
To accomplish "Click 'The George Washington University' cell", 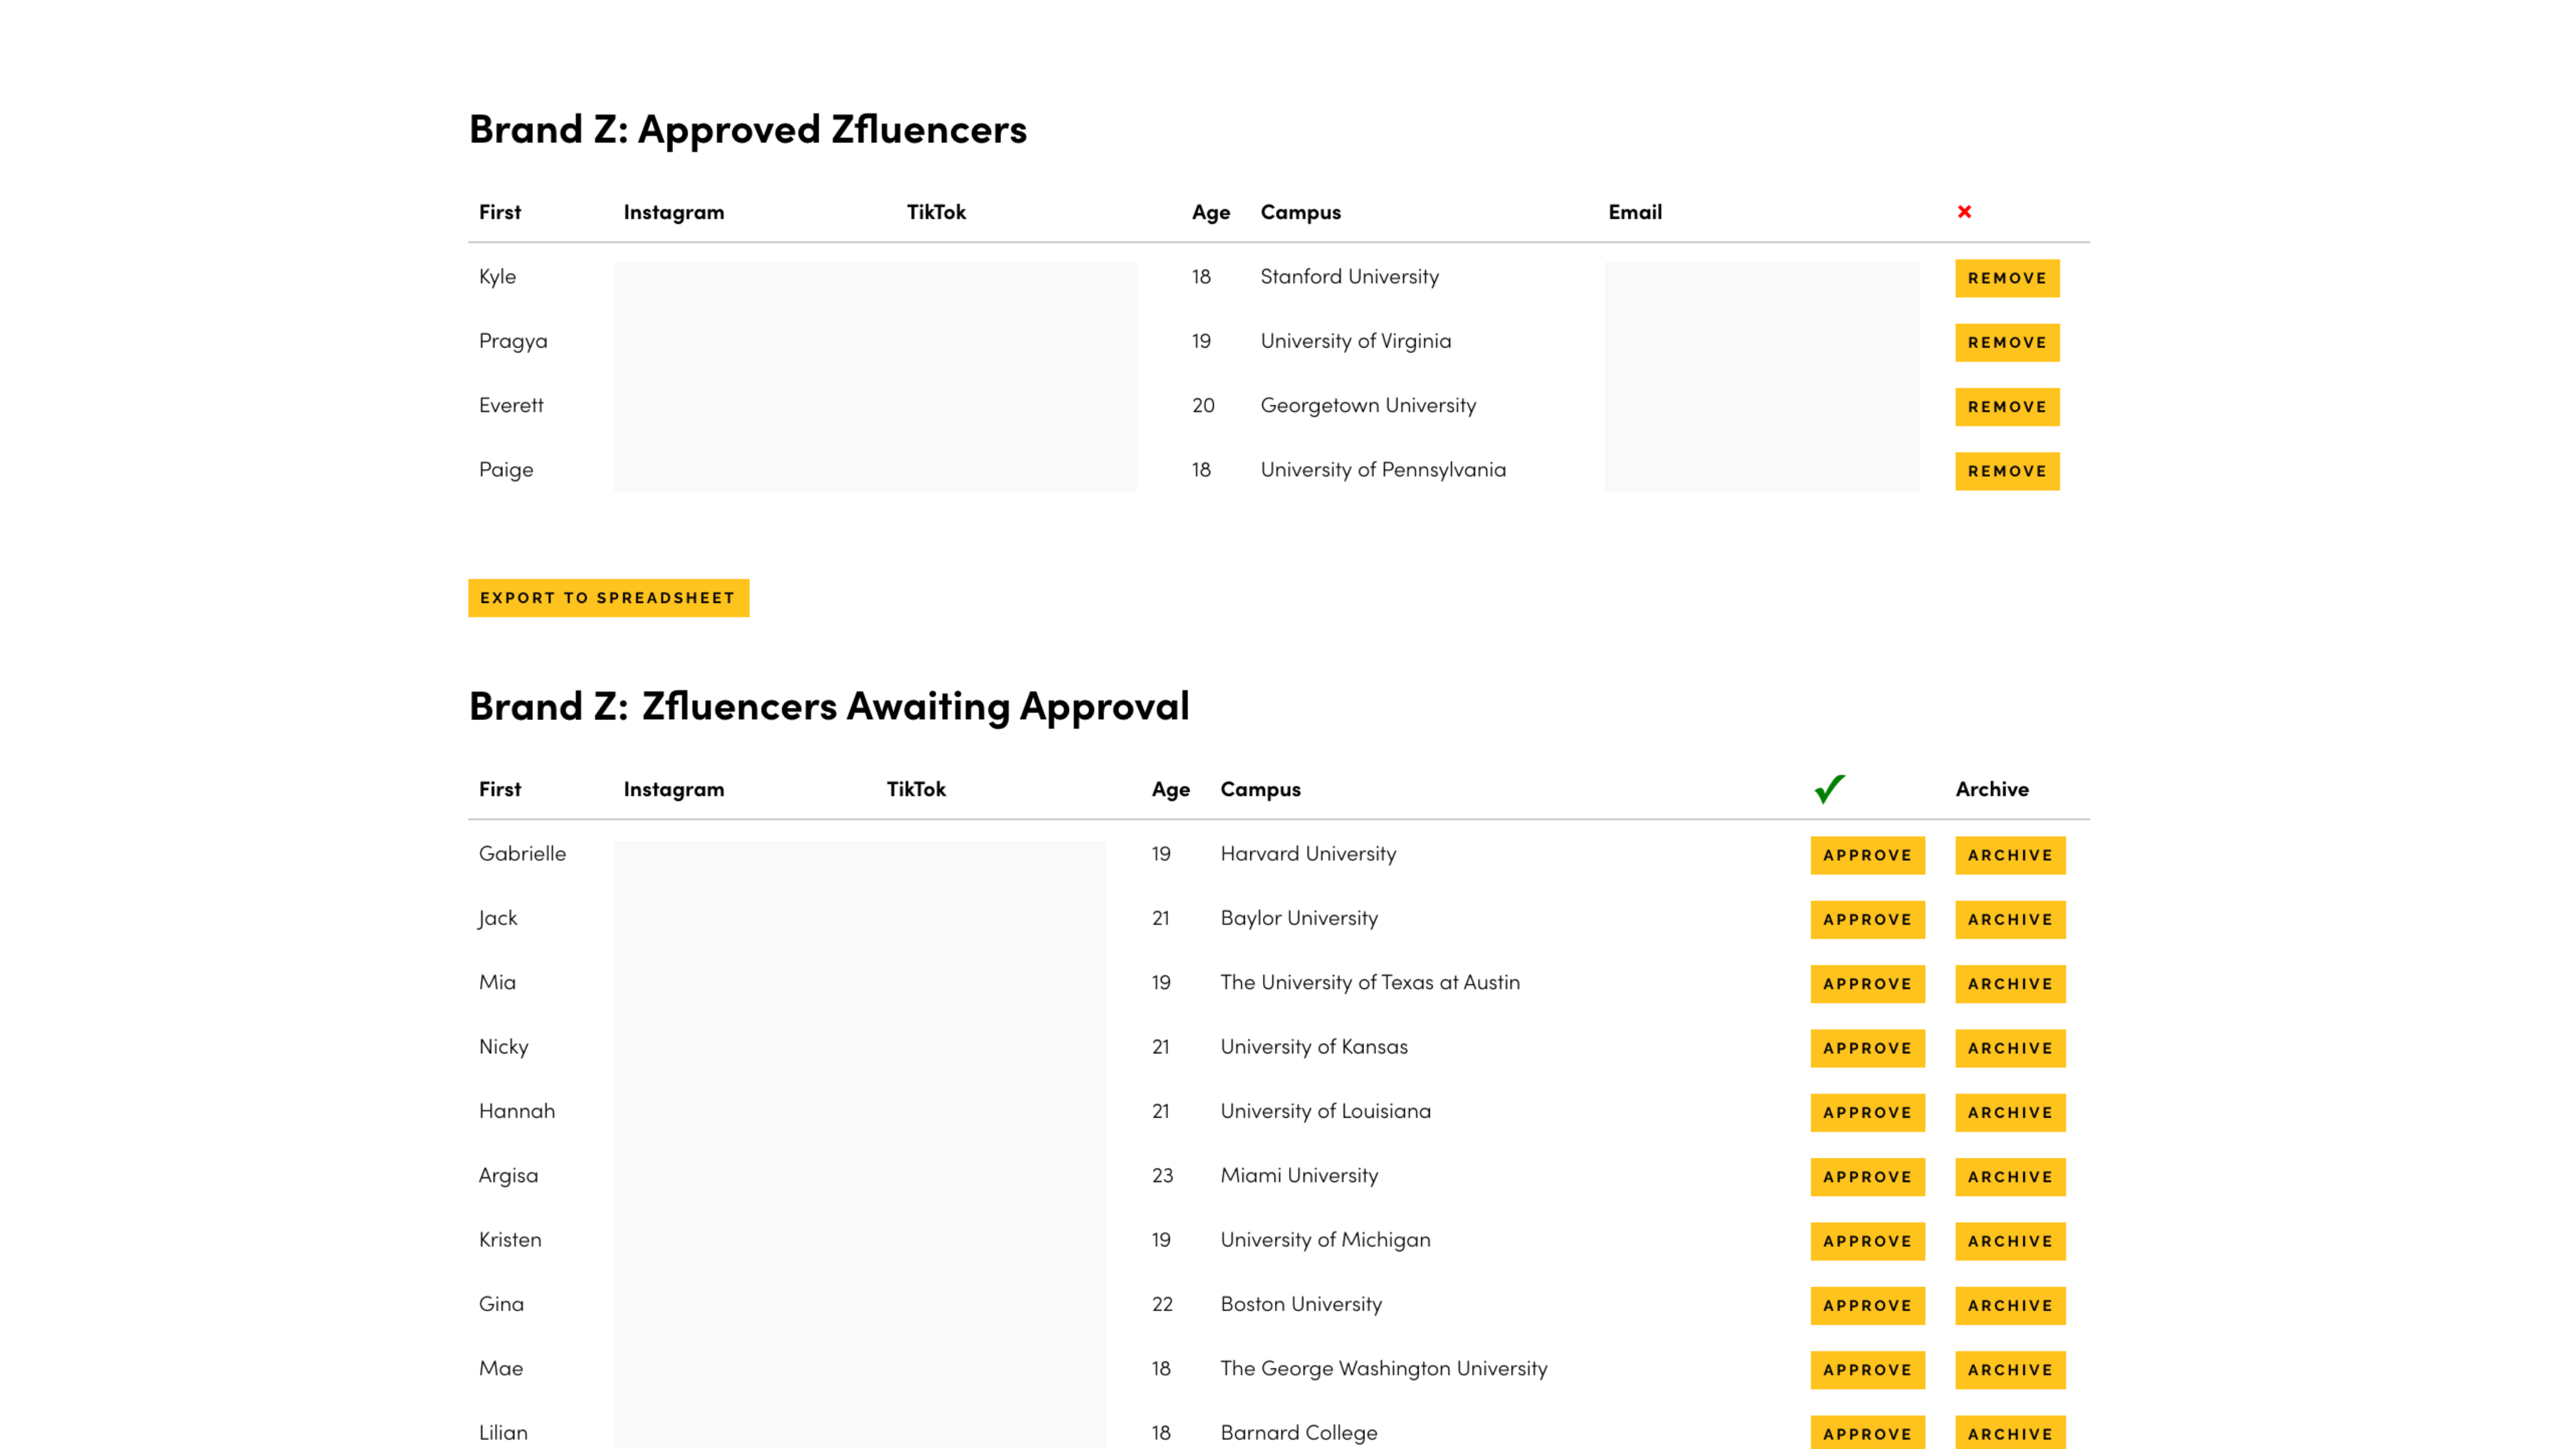I will click(x=1384, y=1368).
